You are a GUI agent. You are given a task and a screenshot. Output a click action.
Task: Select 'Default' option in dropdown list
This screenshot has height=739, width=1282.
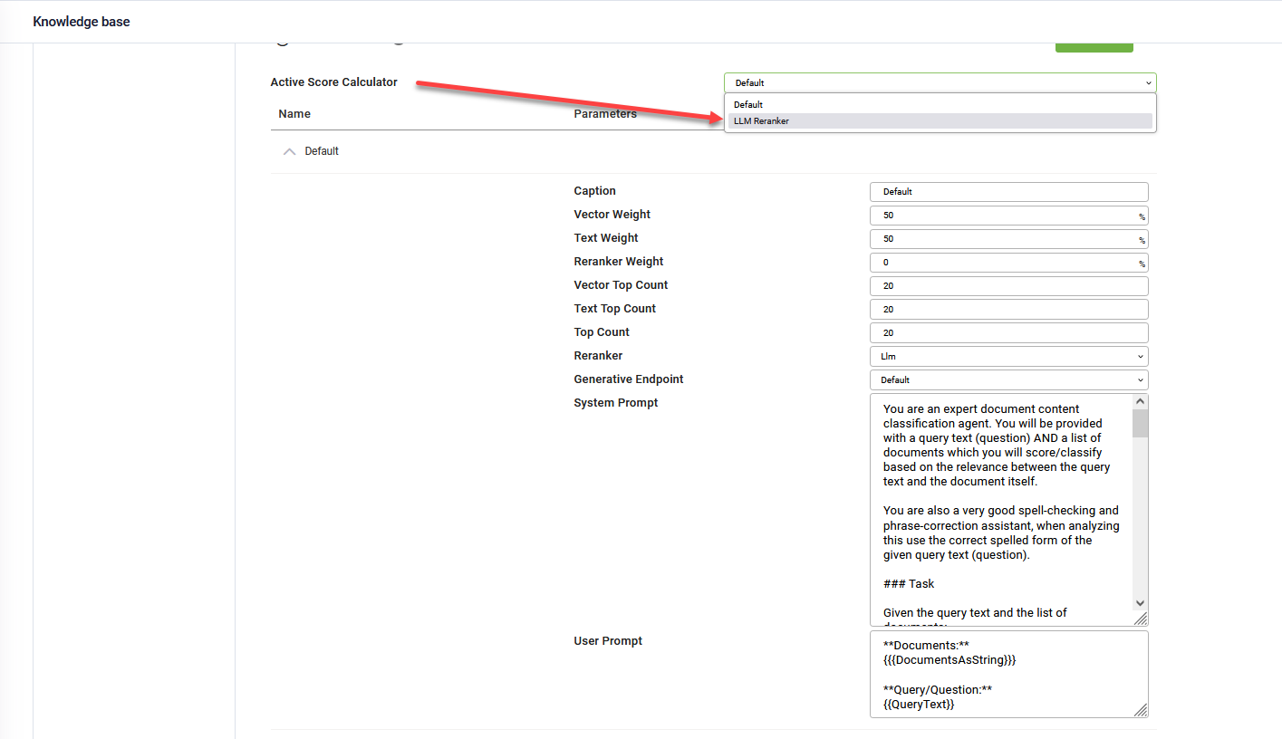pos(940,104)
